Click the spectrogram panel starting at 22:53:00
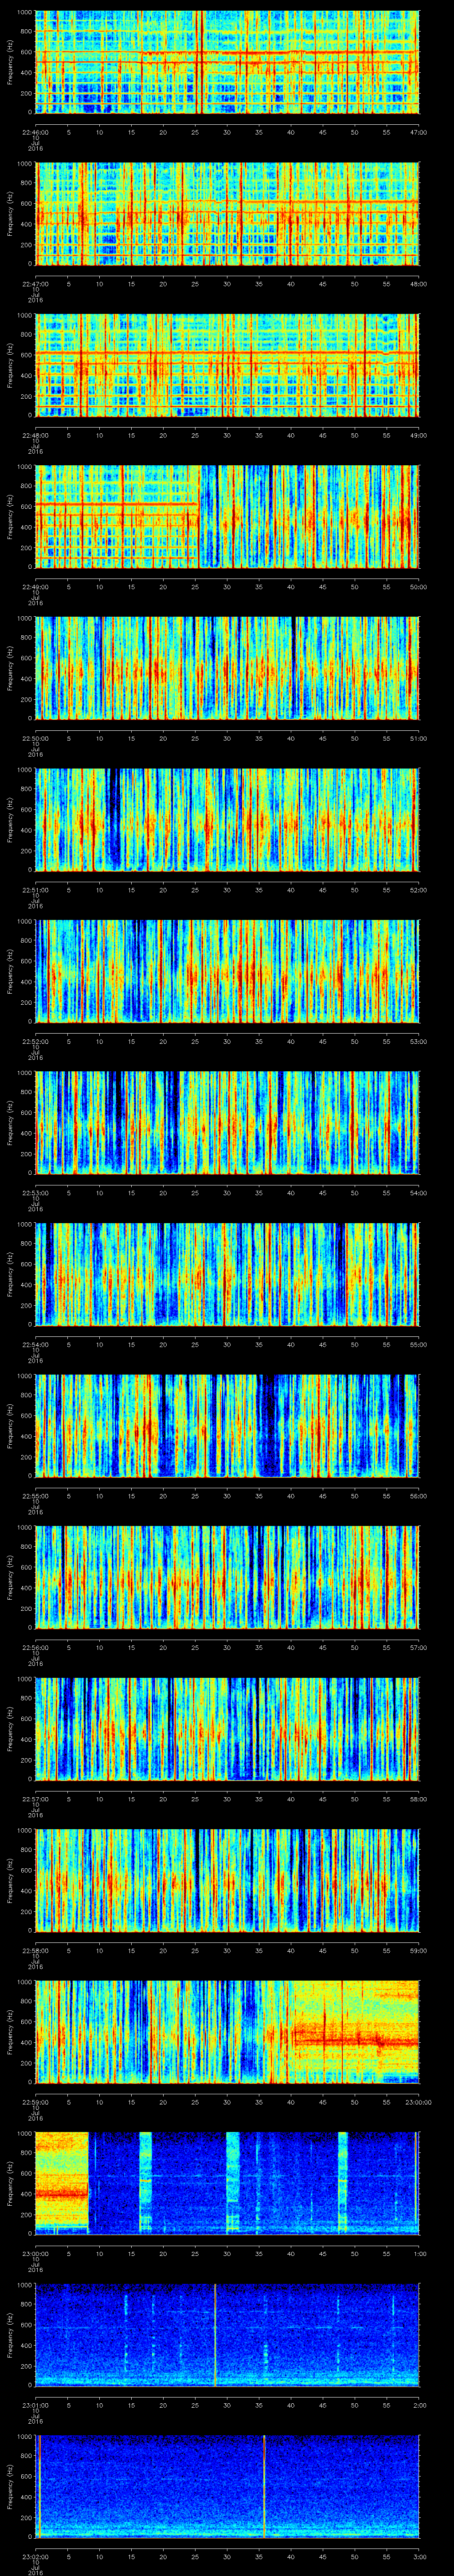This screenshot has height=2576, width=454. (227, 1123)
